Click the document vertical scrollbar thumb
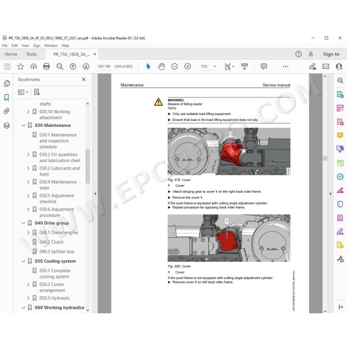 325,158
